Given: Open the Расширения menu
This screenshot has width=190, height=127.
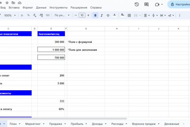Looking at the screenshot, I should pyautogui.click(x=79, y=8).
